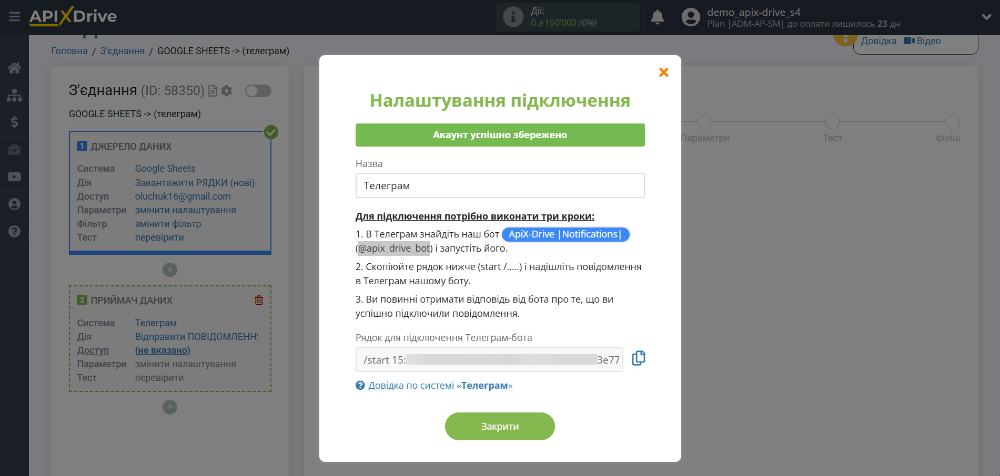Image resolution: width=1000 pixels, height=476 pixels.
Task: Open the hamburger navigation menu
Action: tap(14, 16)
